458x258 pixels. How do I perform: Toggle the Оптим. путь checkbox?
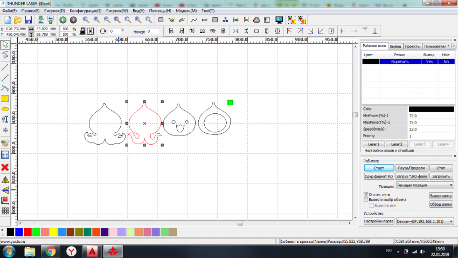pos(366,194)
